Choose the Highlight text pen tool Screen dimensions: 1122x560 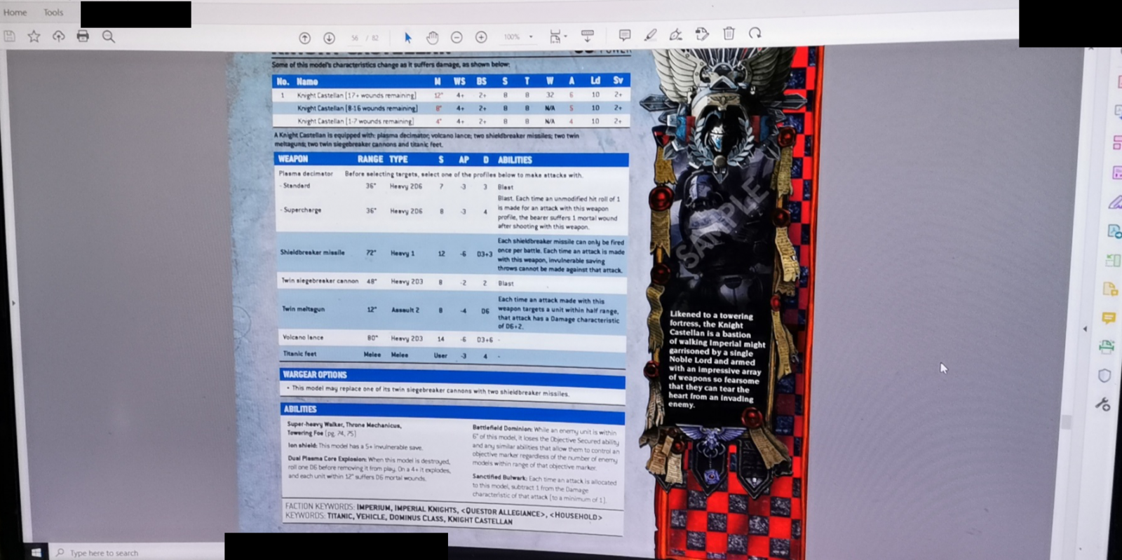(x=651, y=34)
